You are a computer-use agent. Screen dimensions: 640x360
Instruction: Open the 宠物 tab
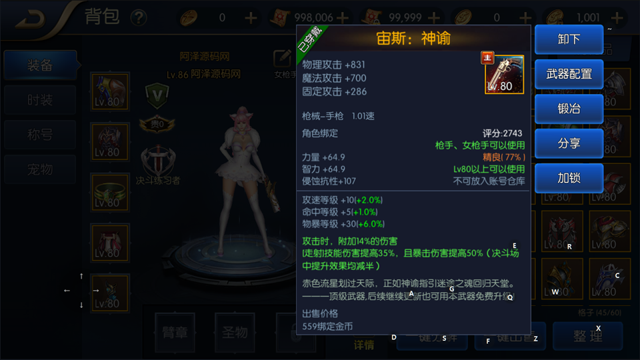40,169
